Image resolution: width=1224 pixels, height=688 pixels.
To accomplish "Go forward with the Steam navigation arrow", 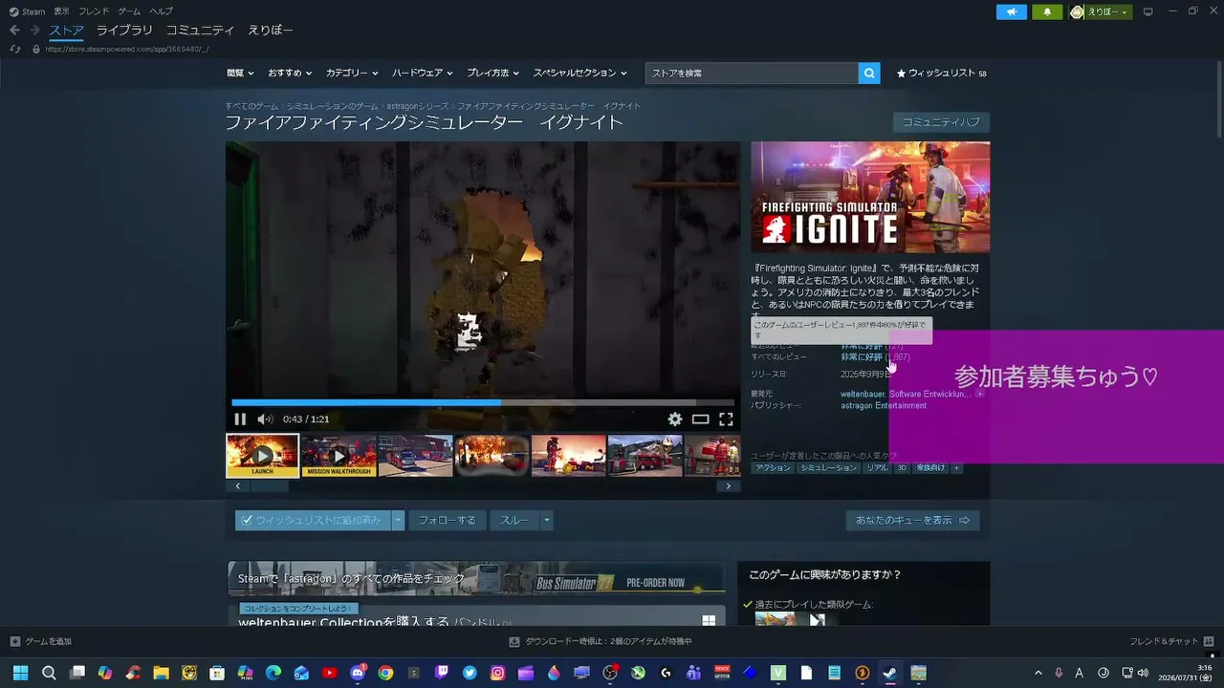I will tap(34, 31).
